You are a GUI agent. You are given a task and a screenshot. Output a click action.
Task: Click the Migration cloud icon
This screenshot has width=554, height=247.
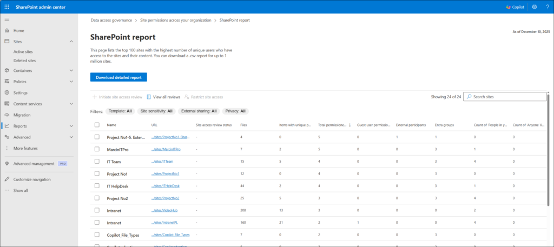pyautogui.click(x=6, y=115)
